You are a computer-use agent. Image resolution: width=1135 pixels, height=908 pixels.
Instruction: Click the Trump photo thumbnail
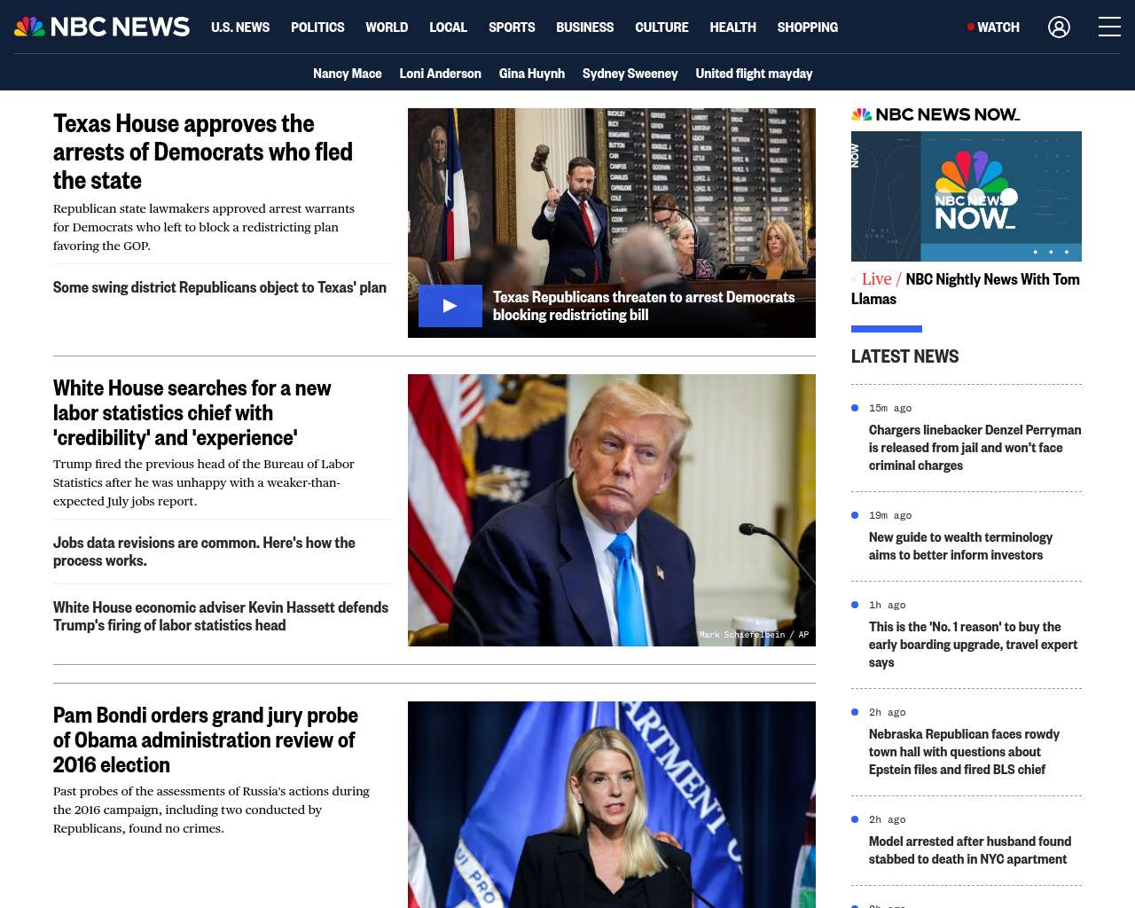pos(612,510)
